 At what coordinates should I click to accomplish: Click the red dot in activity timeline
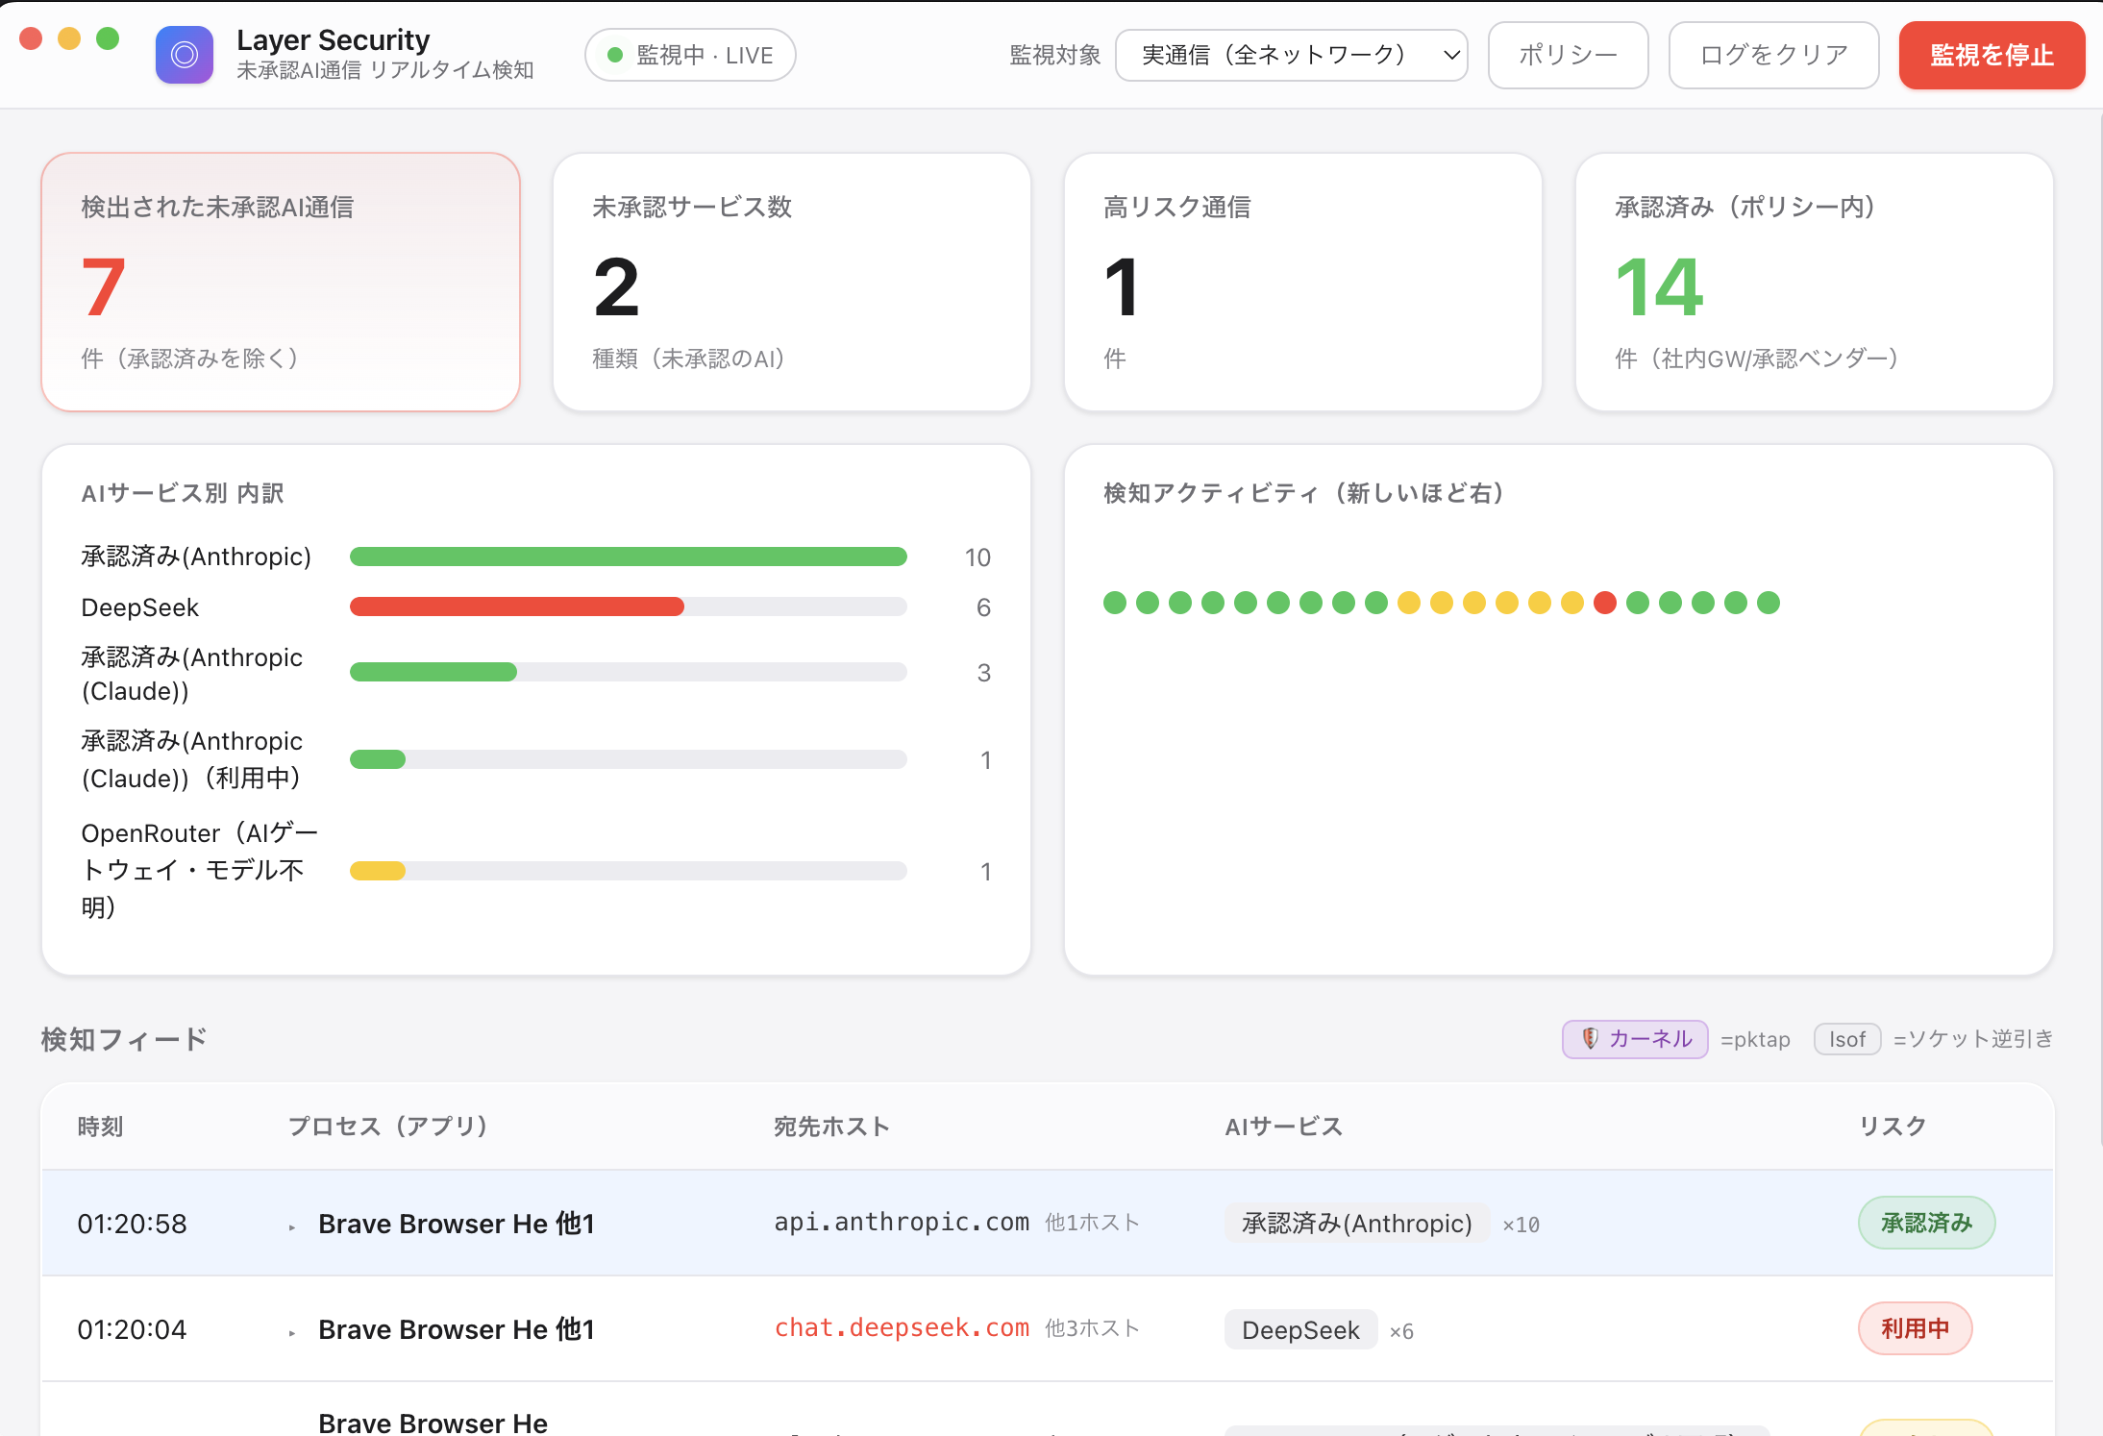point(1605,603)
